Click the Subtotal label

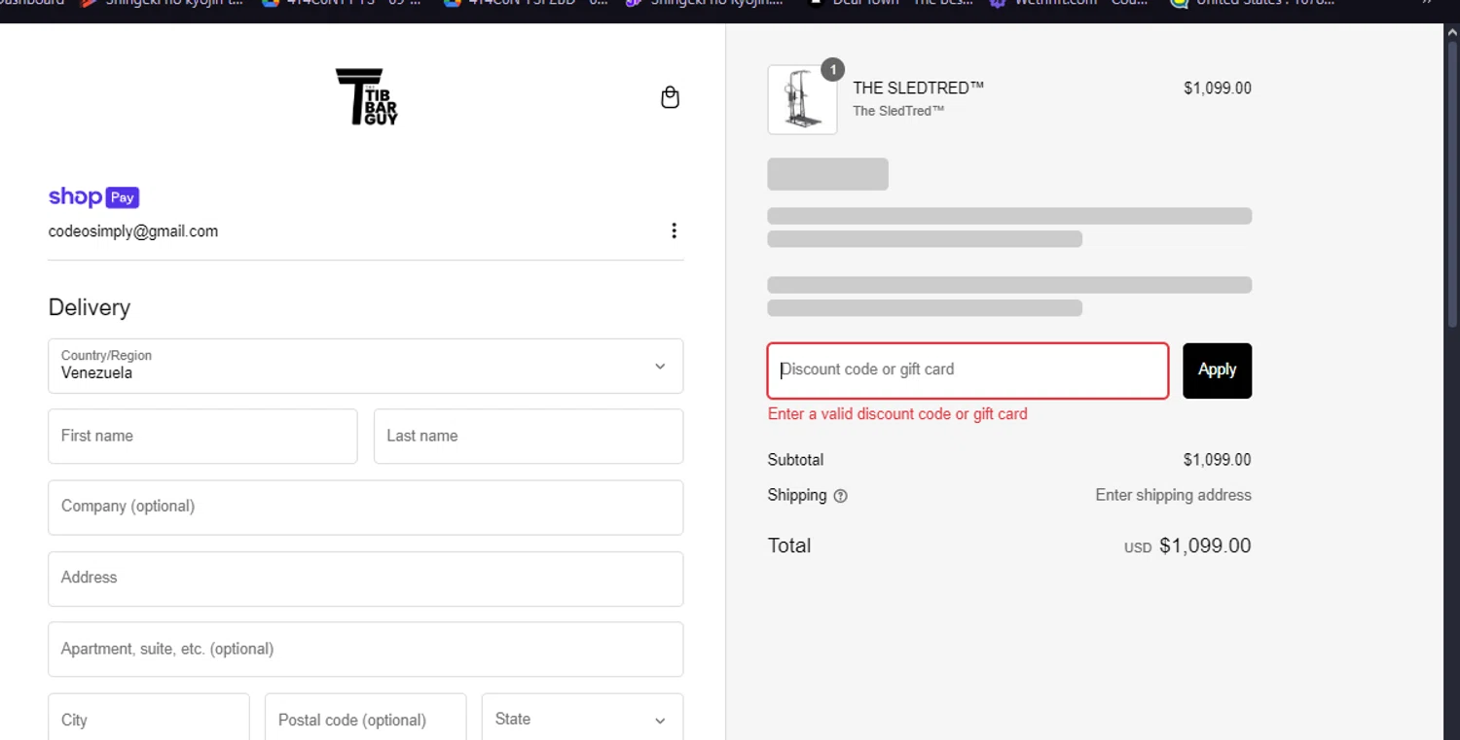(x=795, y=460)
